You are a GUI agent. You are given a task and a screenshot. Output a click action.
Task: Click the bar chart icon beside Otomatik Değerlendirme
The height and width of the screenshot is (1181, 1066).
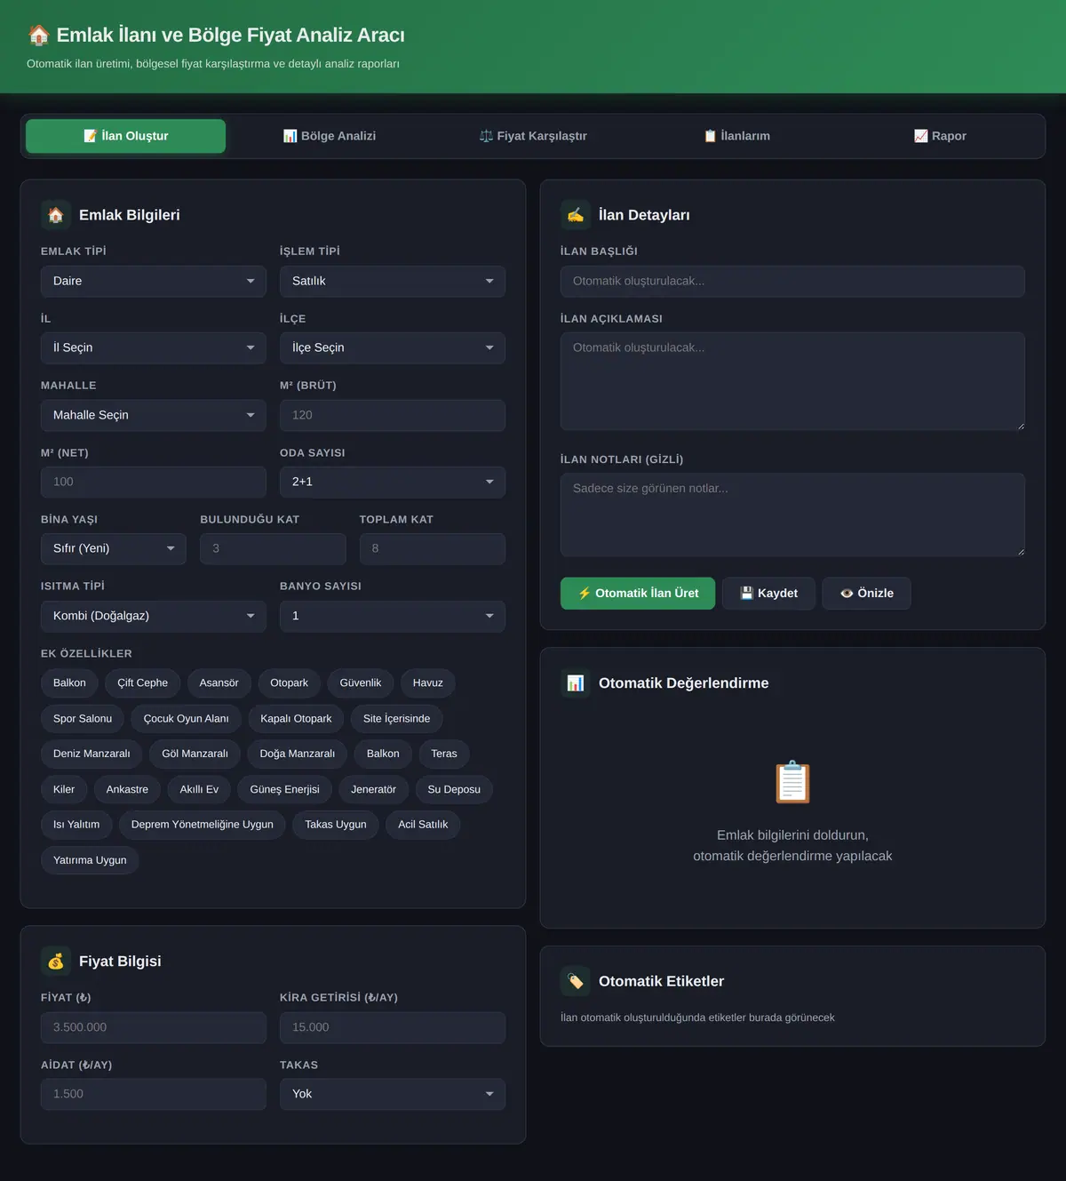pyautogui.click(x=576, y=683)
